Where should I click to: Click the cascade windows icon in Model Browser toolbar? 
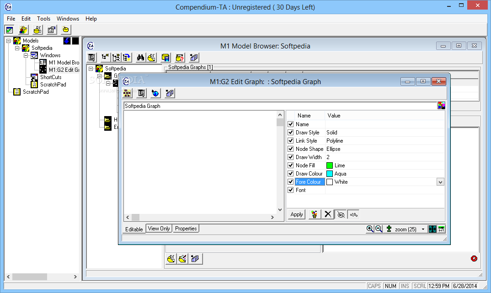coord(194,58)
